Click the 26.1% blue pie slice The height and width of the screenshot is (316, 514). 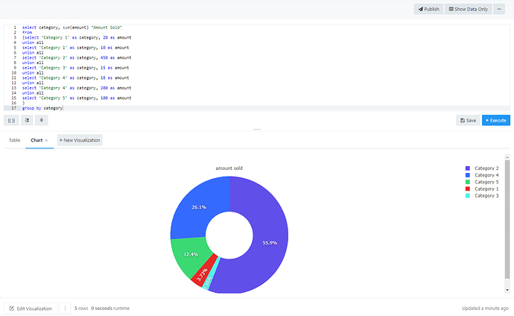(x=199, y=207)
